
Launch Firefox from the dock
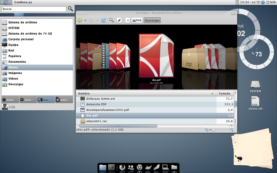click(x=122, y=167)
